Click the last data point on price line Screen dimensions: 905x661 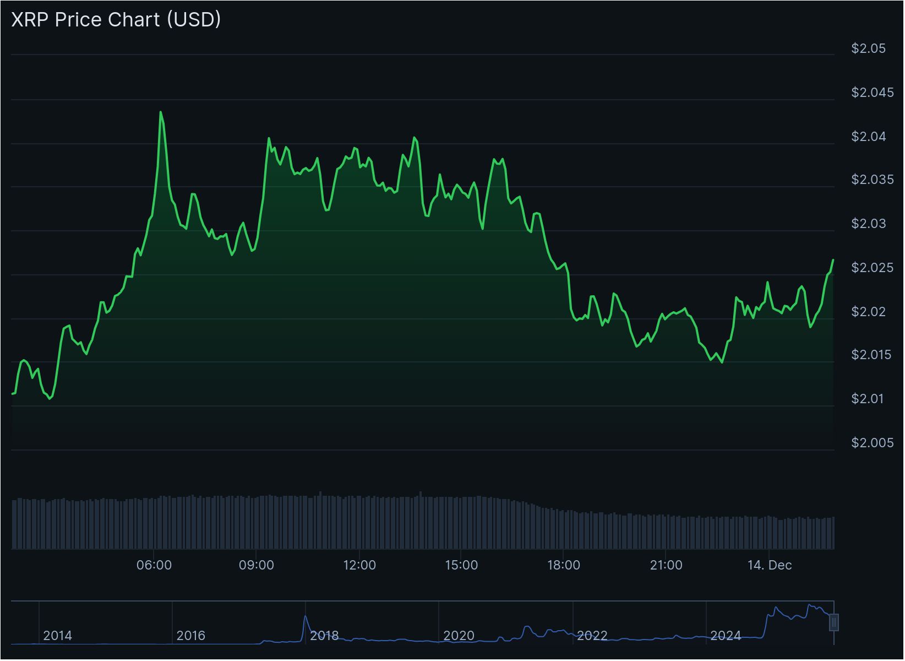[833, 260]
